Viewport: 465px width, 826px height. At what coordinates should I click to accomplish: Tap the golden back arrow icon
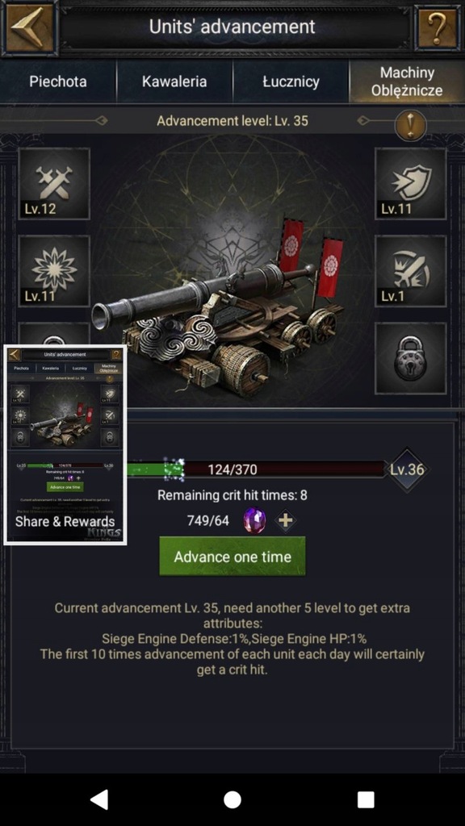30,27
